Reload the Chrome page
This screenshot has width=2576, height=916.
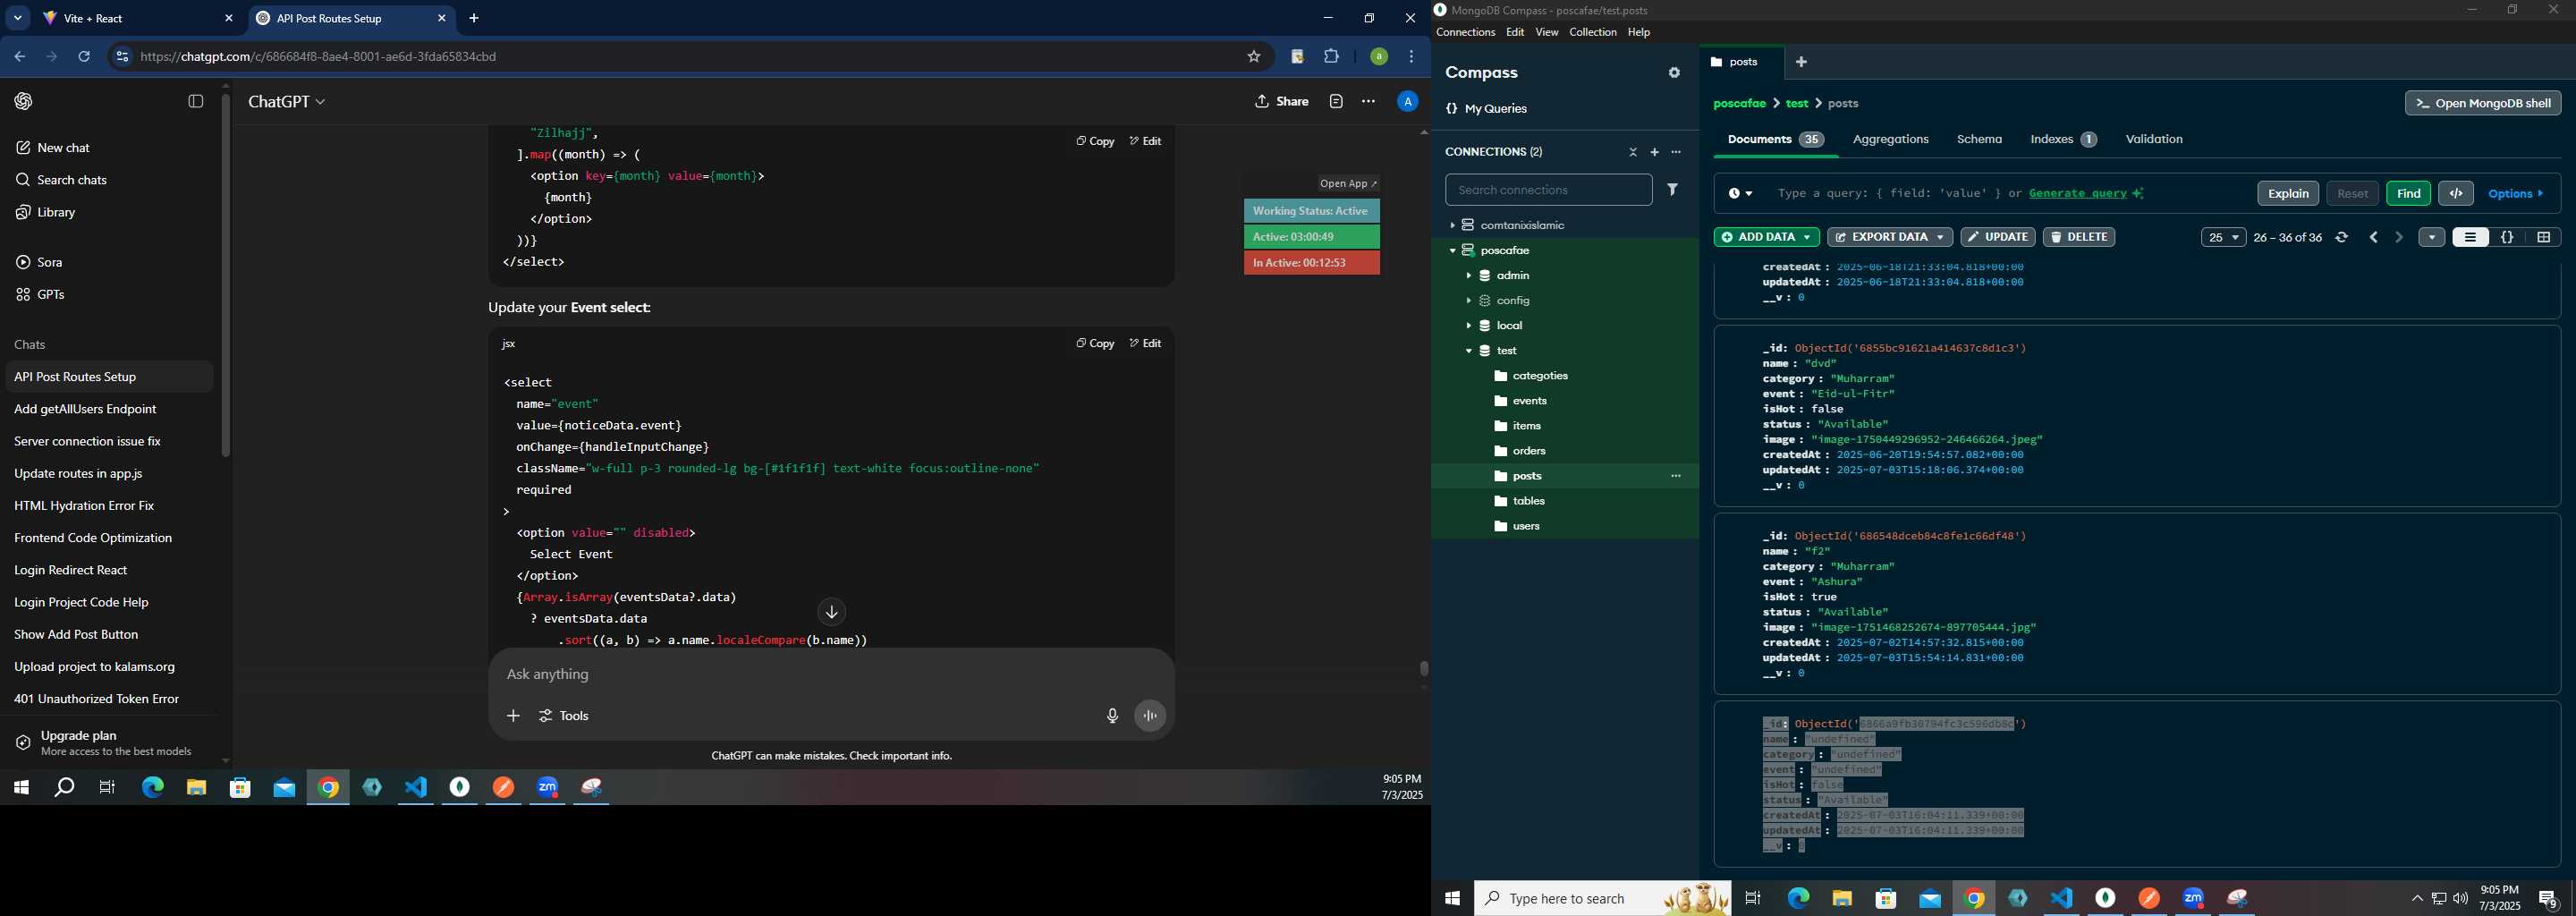84,57
